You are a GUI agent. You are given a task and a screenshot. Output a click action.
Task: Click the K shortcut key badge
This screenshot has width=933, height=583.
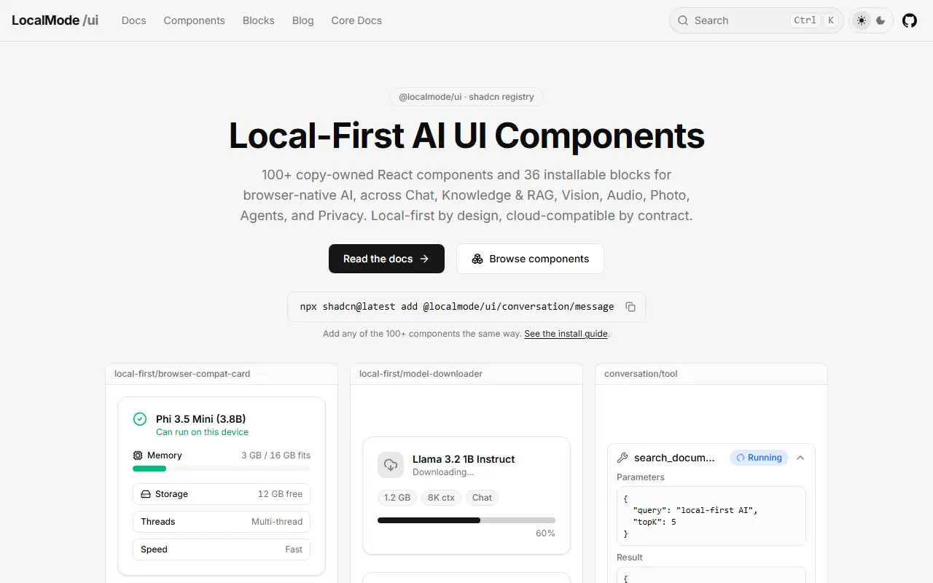pos(830,20)
